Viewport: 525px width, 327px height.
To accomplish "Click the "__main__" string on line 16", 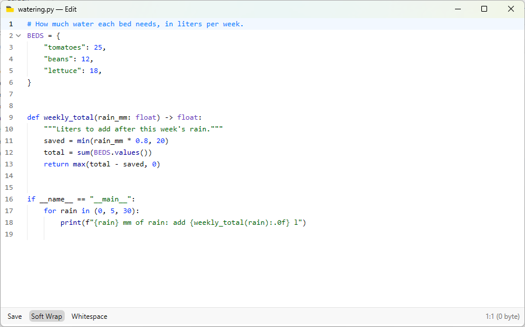I will click(x=110, y=199).
